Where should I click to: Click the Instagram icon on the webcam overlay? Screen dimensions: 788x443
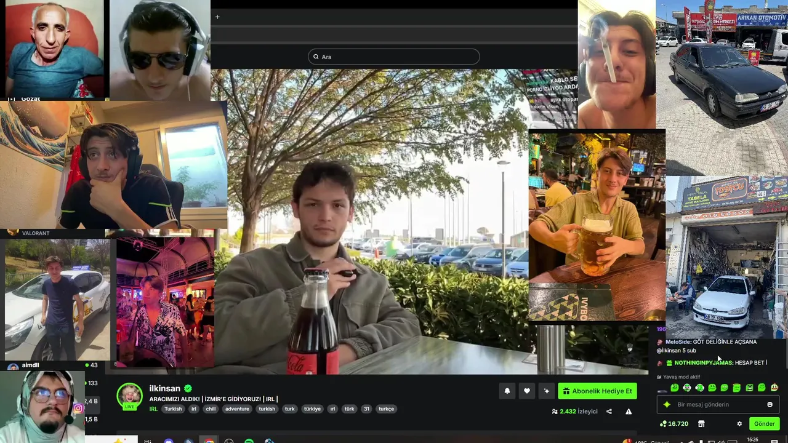tap(78, 408)
